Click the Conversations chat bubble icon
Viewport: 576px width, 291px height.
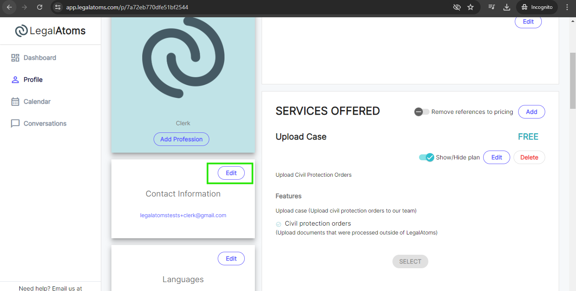(x=15, y=124)
